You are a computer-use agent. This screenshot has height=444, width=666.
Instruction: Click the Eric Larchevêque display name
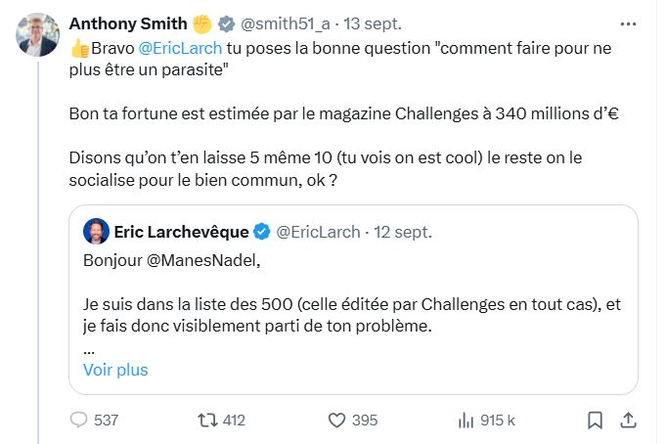point(181,232)
